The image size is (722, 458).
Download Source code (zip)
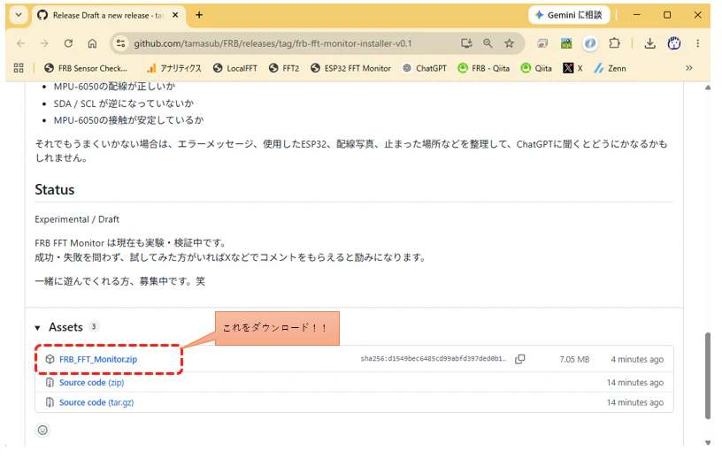(91, 383)
